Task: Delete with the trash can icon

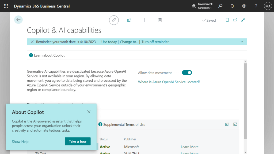Action: tap(160, 20)
